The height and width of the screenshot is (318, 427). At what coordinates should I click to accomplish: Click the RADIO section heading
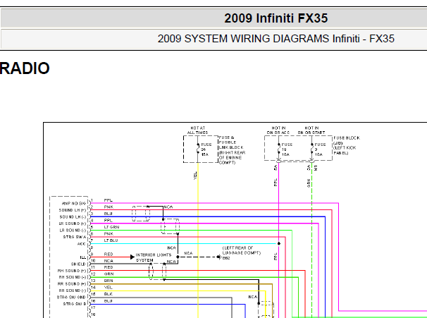tap(25, 68)
